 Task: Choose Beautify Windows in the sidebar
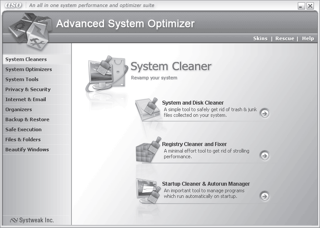click(x=27, y=150)
